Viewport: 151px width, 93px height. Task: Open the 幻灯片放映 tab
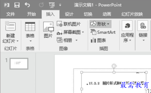click(x=132, y=14)
